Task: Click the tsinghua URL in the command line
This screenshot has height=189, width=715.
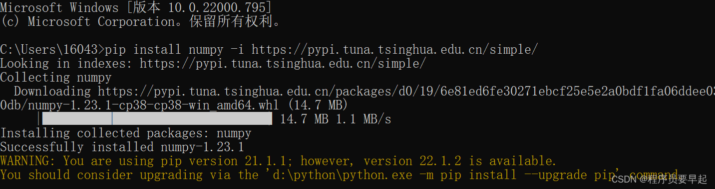Action: [x=395, y=50]
